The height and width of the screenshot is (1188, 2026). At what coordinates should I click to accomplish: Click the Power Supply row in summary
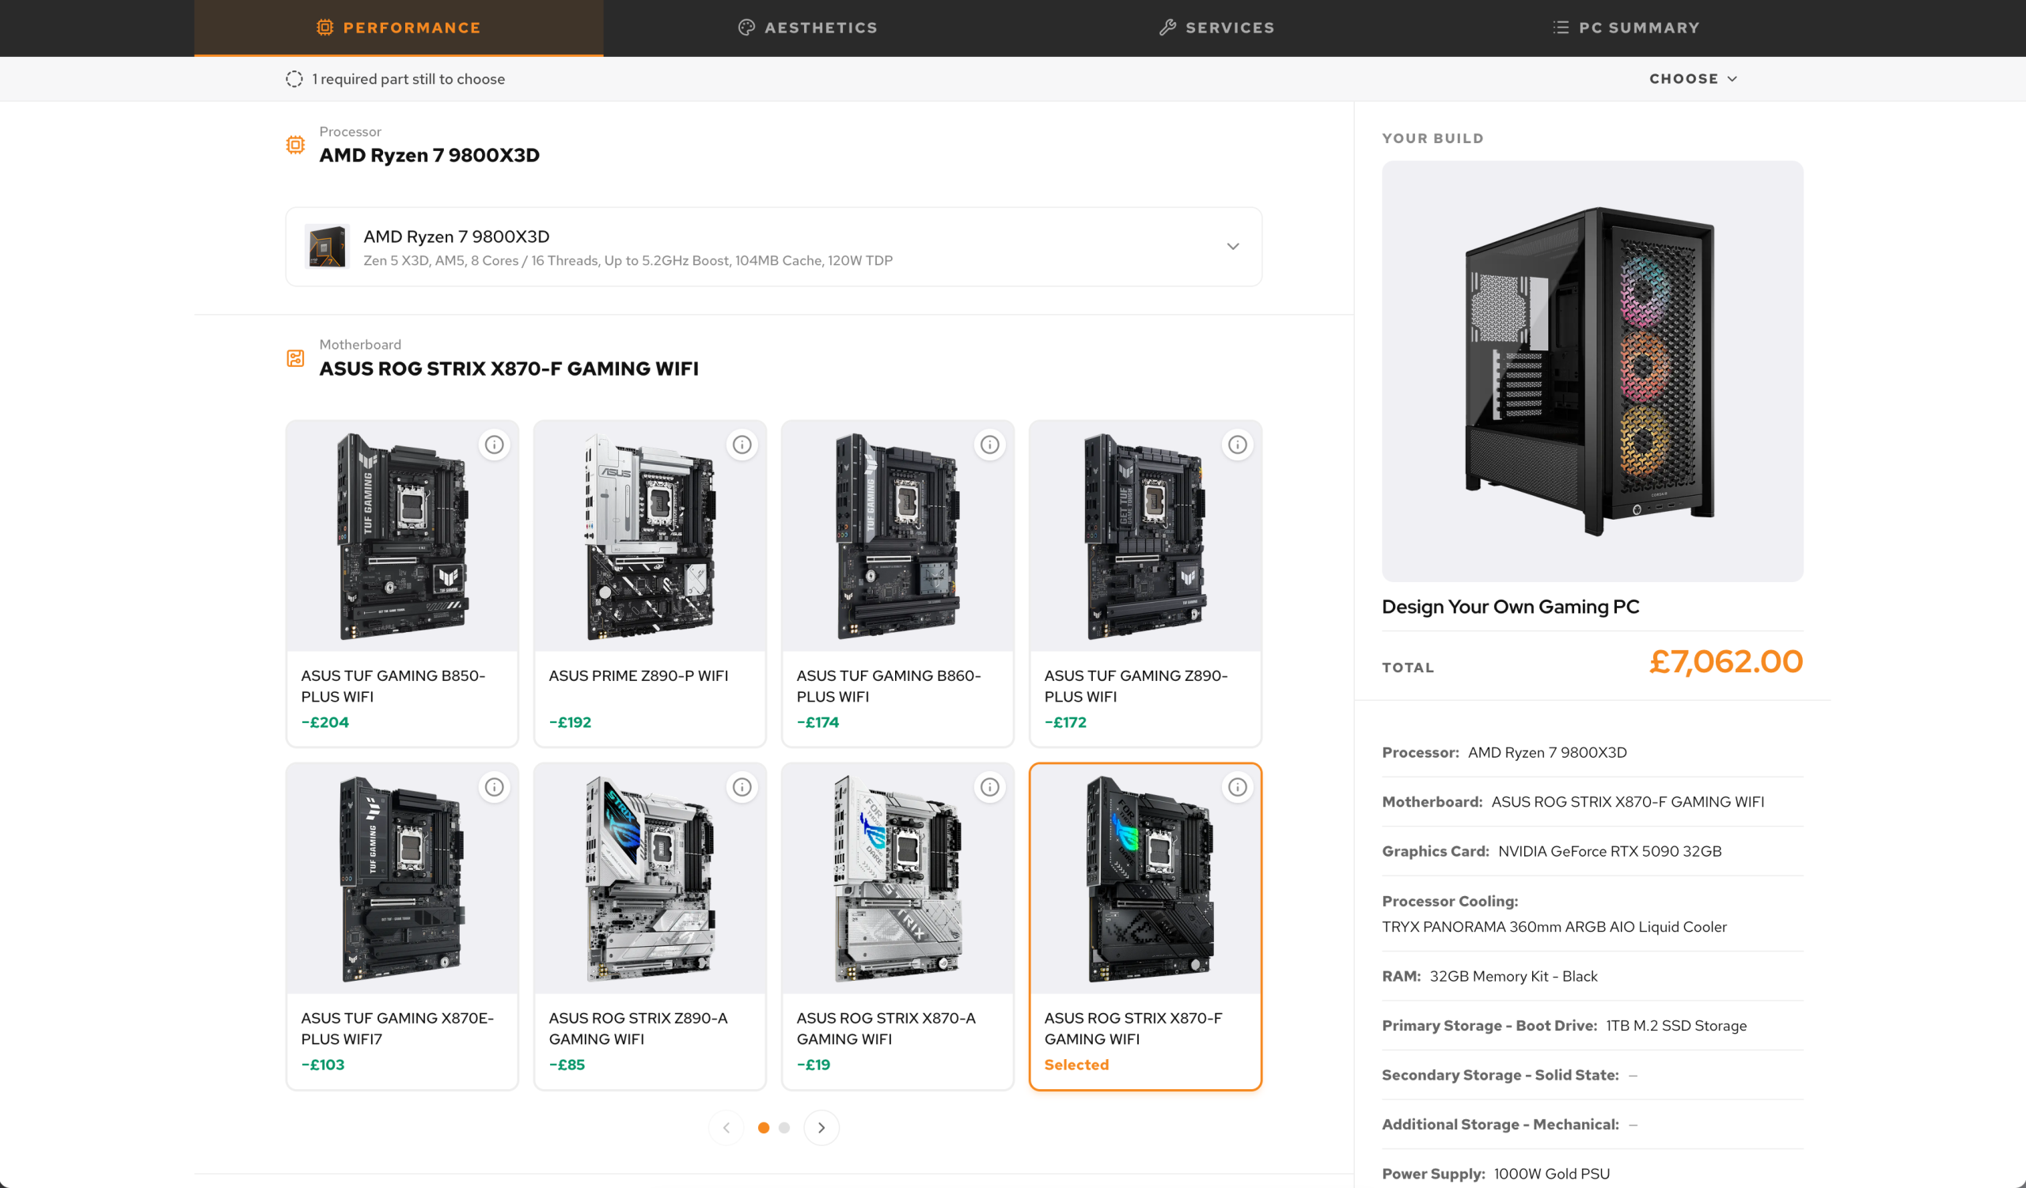1592,1174
